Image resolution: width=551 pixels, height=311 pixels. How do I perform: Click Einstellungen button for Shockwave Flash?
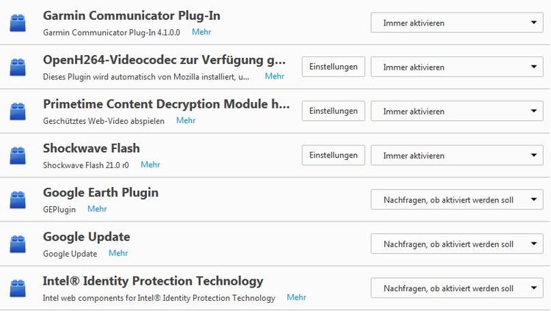(x=334, y=155)
